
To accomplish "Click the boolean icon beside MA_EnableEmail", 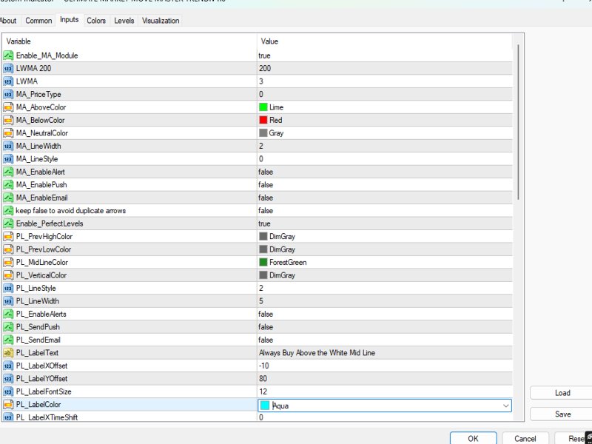I will coord(8,198).
